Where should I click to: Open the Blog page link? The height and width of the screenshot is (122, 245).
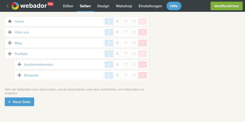tap(18, 43)
